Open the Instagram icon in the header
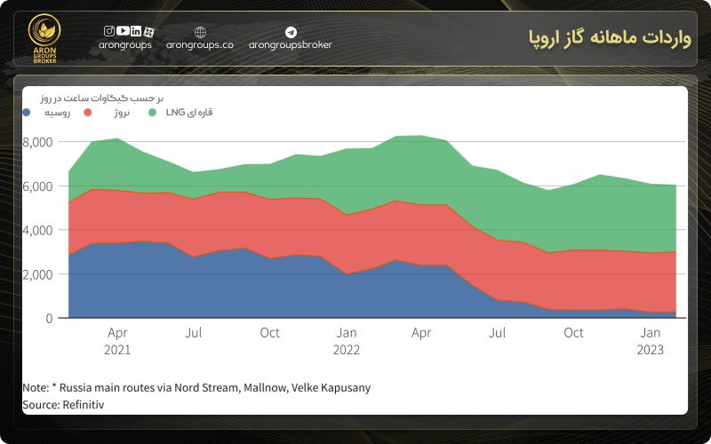The height and width of the screenshot is (444, 711). point(109,31)
